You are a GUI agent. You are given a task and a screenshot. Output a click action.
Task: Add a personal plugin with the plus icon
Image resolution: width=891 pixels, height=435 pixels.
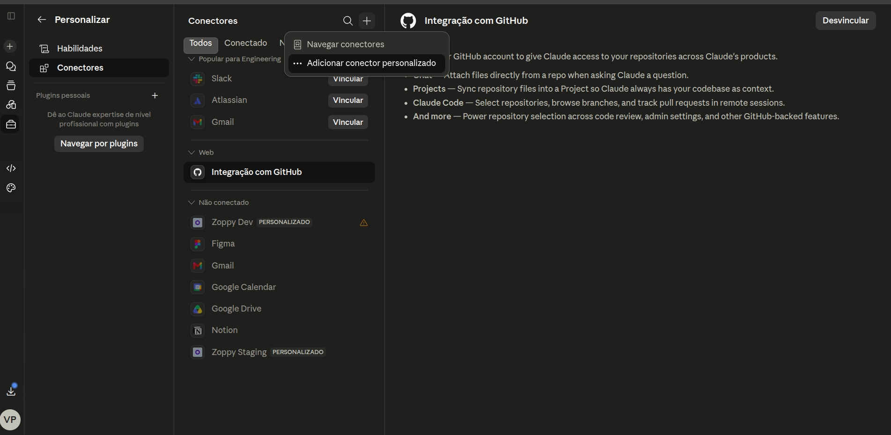click(155, 95)
